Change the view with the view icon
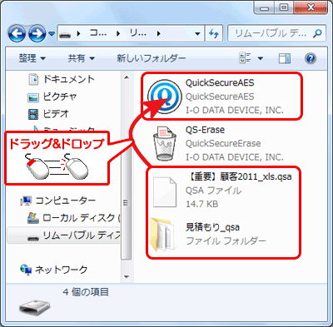The image size is (333, 327). [245, 58]
